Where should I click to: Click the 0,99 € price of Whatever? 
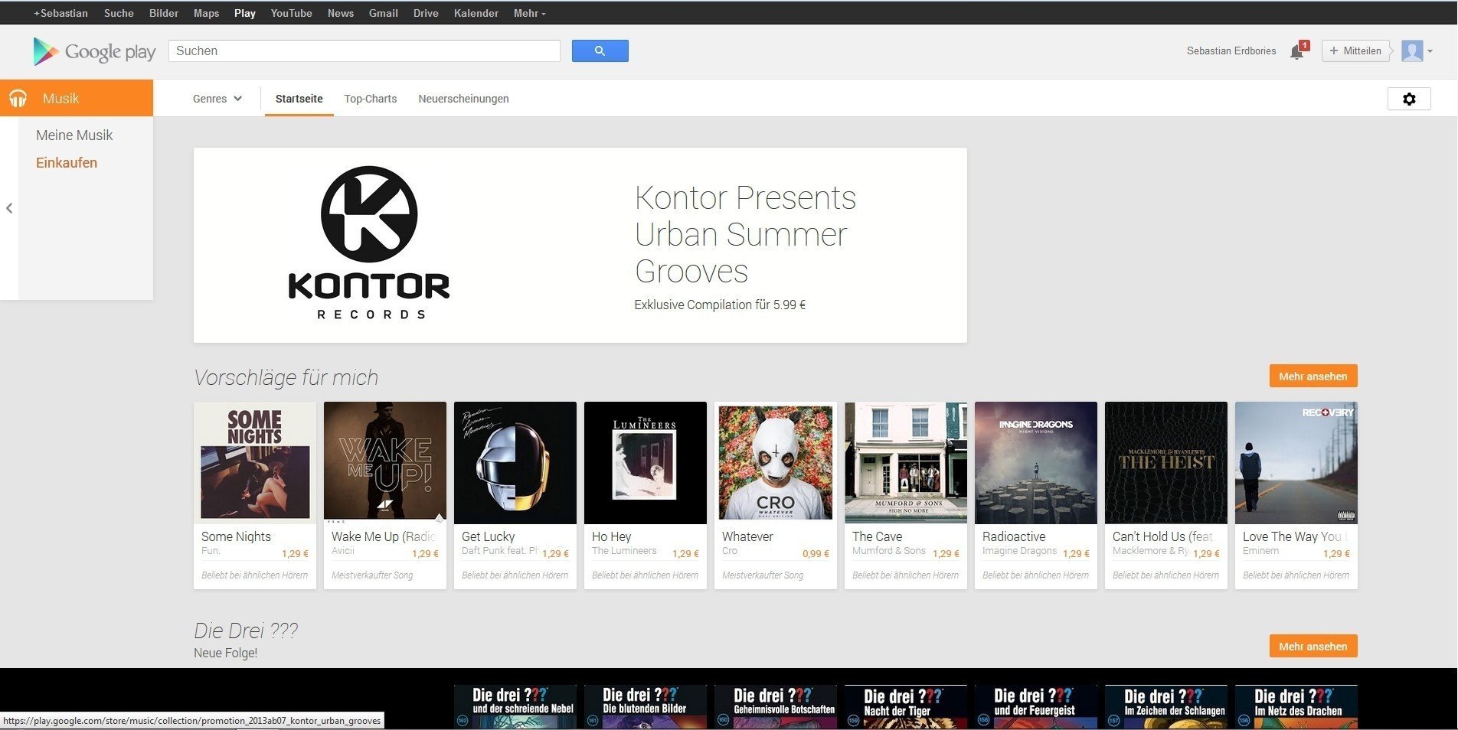point(816,554)
